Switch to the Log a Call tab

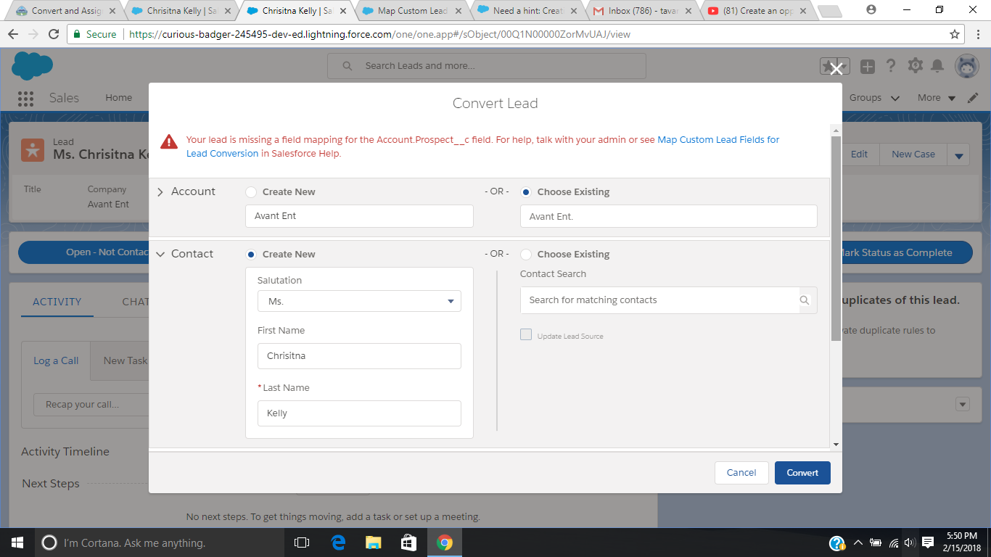click(x=56, y=360)
